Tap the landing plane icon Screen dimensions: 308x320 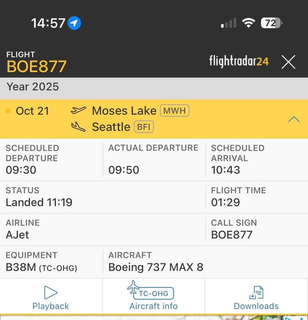pos(78,127)
